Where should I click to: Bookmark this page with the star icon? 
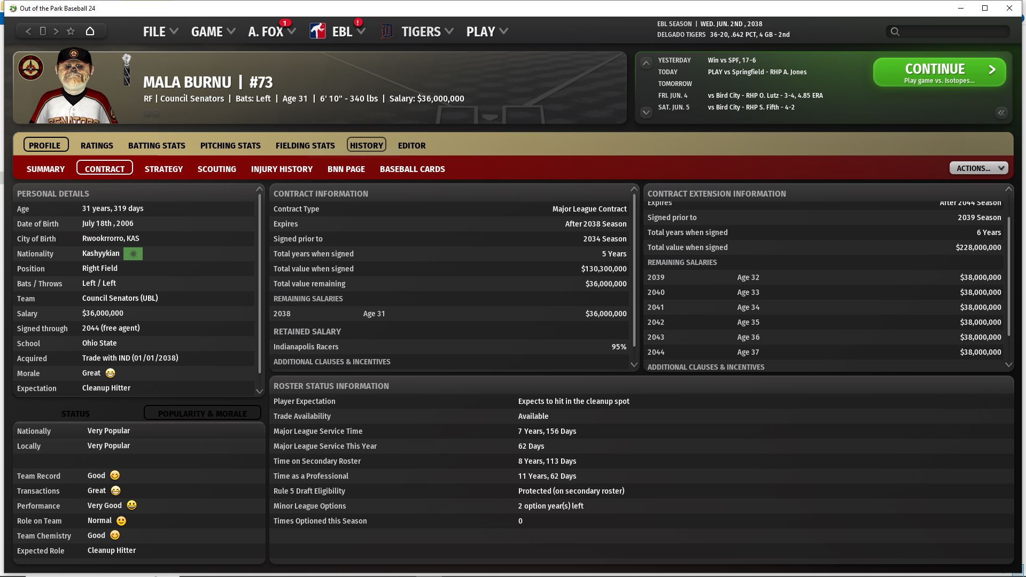(x=71, y=32)
